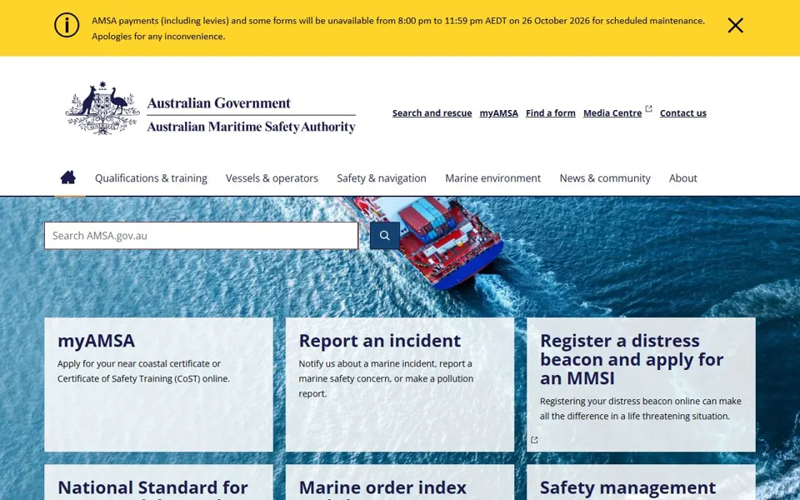Open Contact us link
The image size is (800, 500).
point(683,113)
